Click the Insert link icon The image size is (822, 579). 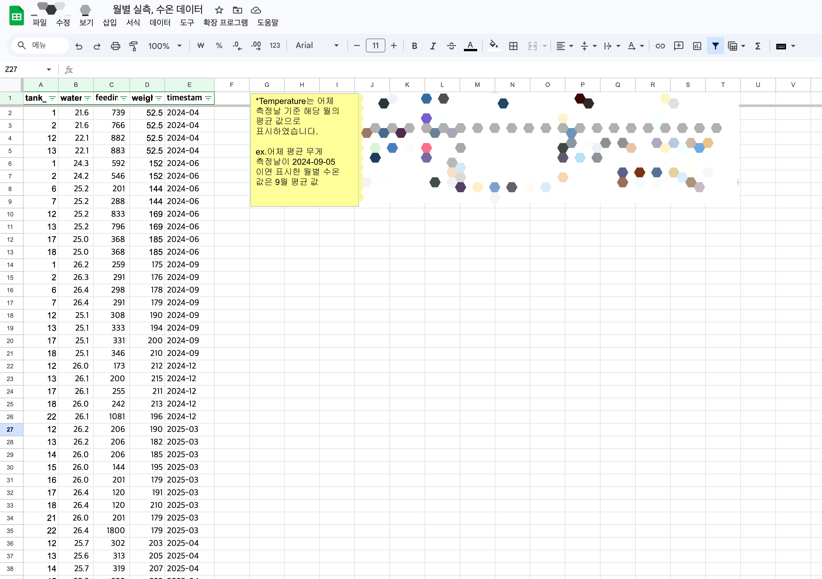click(660, 46)
